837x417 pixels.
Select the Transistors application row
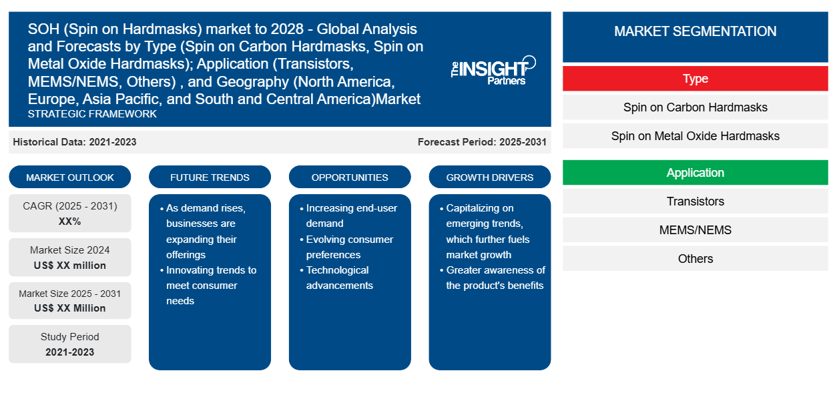click(695, 201)
